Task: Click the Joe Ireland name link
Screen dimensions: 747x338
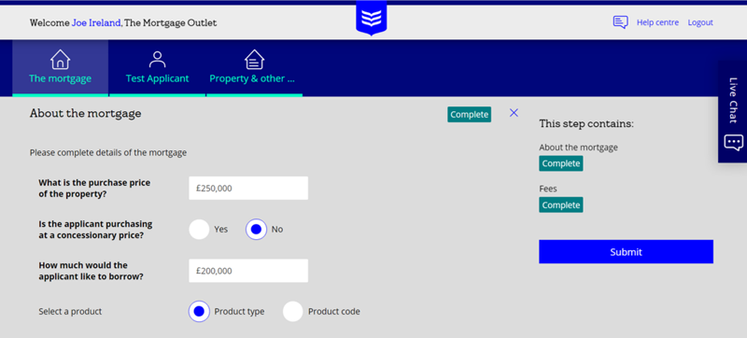Action: [x=96, y=22]
